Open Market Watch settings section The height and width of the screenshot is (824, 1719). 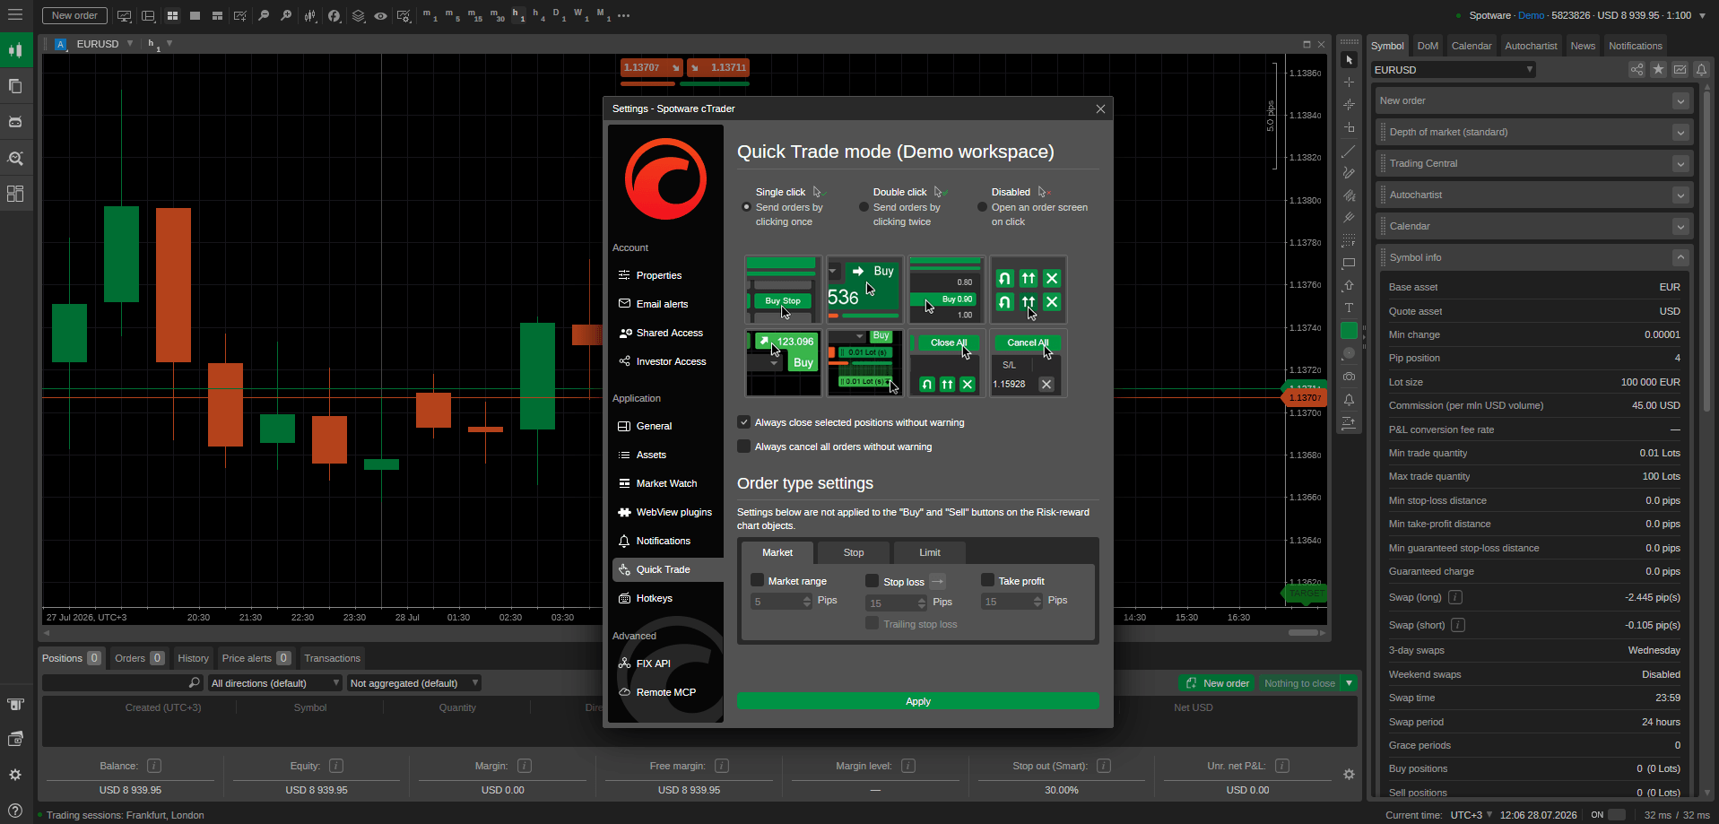click(x=666, y=483)
